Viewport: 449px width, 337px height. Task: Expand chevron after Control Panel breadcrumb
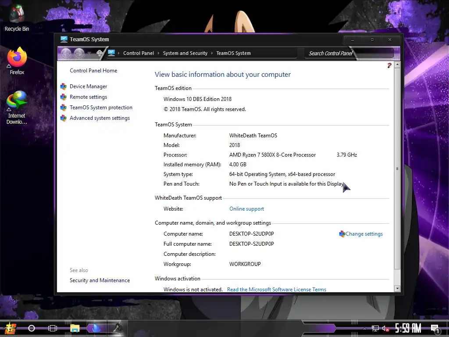point(158,53)
